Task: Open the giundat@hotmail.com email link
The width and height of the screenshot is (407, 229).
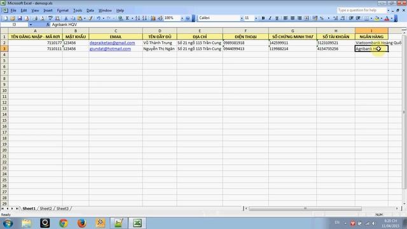Action: coord(110,48)
